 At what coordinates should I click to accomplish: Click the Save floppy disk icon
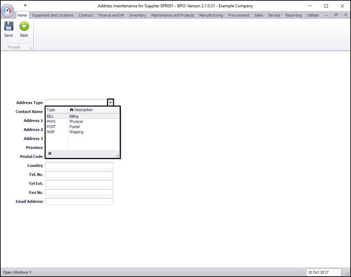click(9, 26)
